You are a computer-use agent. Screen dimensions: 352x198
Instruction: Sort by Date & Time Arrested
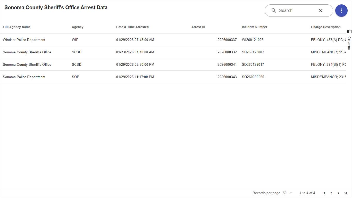coord(132,27)
